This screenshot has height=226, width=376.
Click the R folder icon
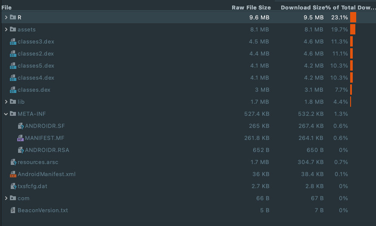[x=13, y=17]
